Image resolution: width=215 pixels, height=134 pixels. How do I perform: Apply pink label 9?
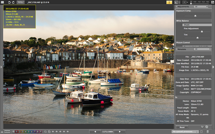(40, 132)
